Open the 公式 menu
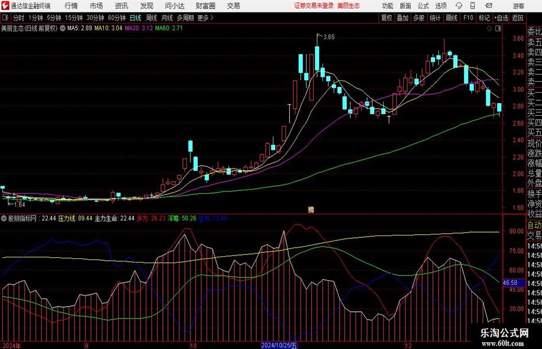This screenshot has height=349, width=542. [423, 6]
